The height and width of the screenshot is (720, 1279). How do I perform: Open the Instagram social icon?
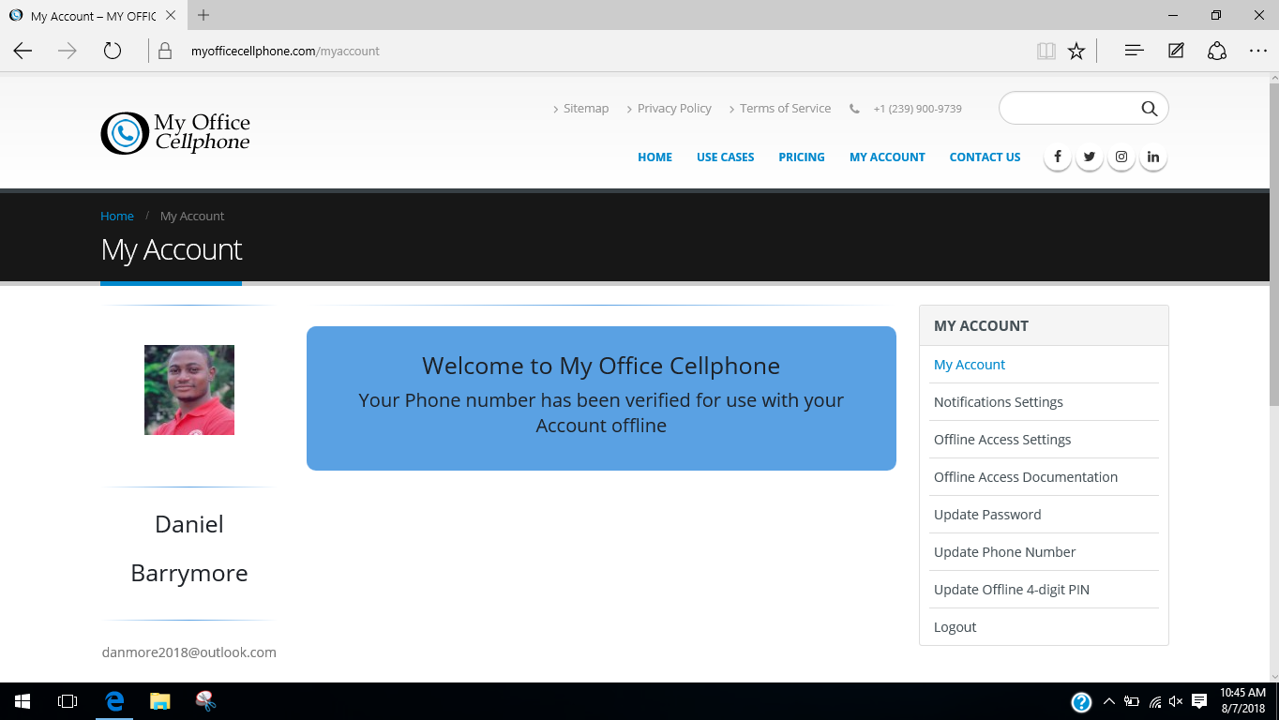(x=1121, y=157)
